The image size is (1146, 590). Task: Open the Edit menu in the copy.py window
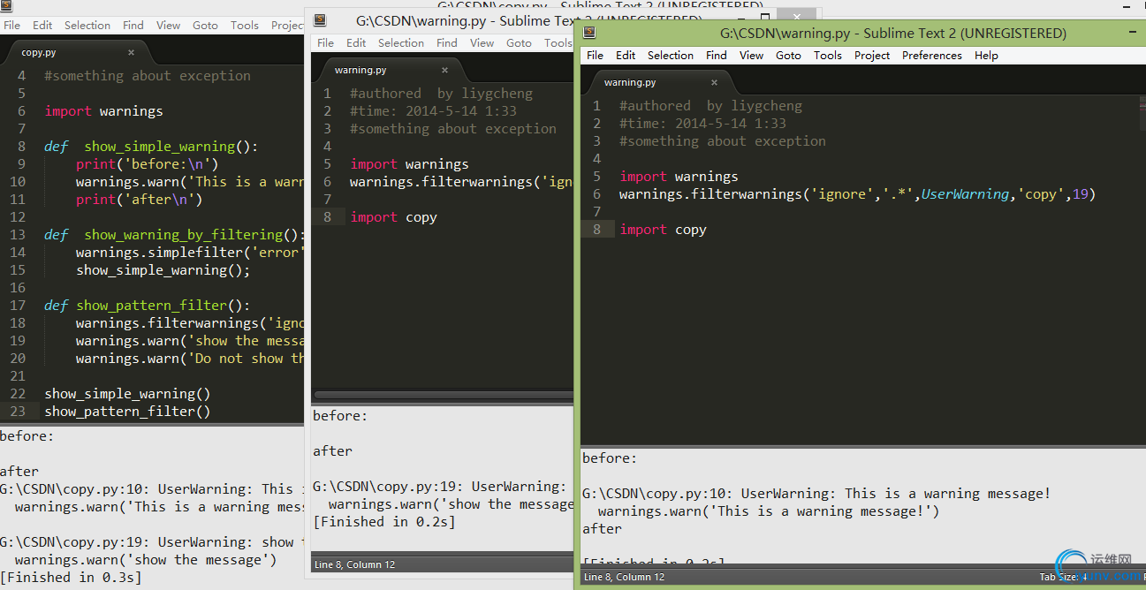pos(42,26)
